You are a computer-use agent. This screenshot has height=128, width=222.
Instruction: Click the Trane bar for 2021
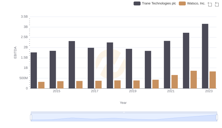click(x=167, y=65)
